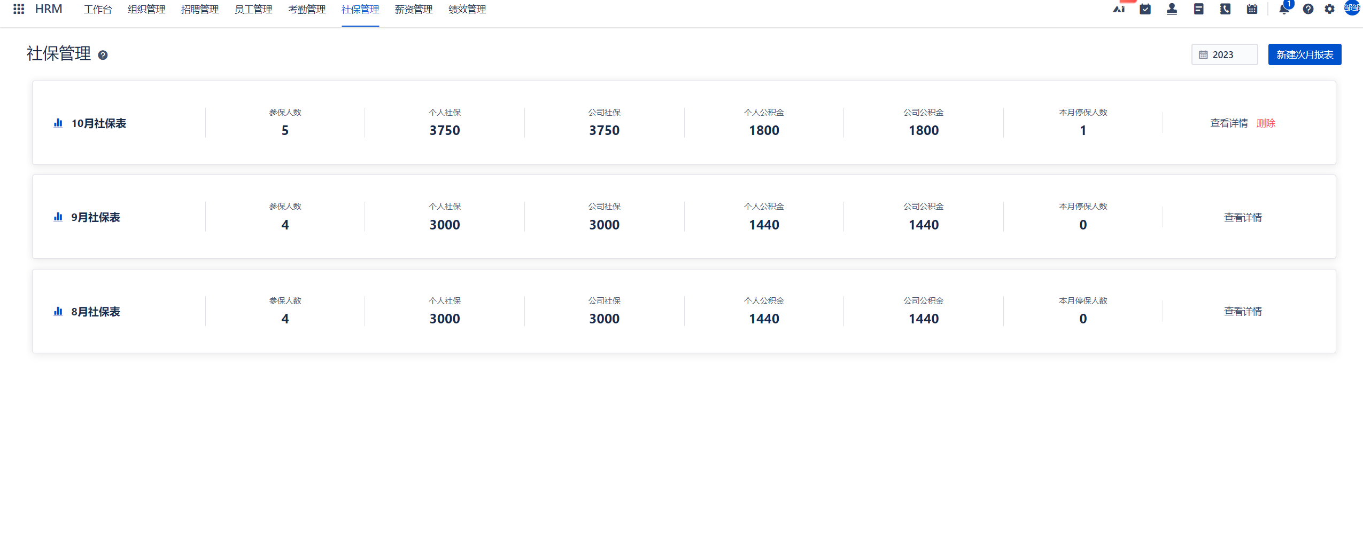Open the 工作台 menu item

tap(97, 9)
